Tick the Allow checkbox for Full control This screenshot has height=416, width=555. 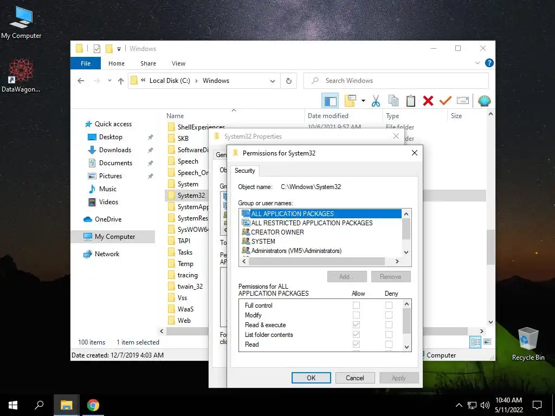click(x=356, y=305)
